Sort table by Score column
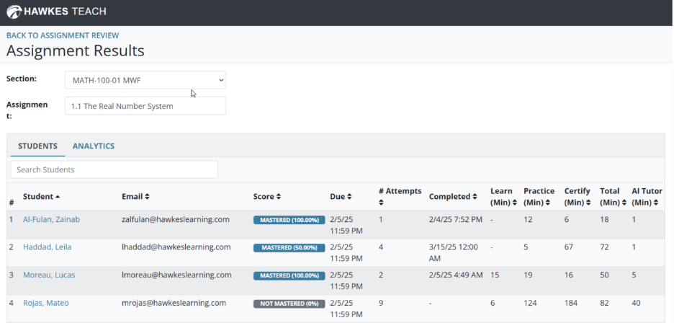674x323 pixels. (x=267, y=196)
